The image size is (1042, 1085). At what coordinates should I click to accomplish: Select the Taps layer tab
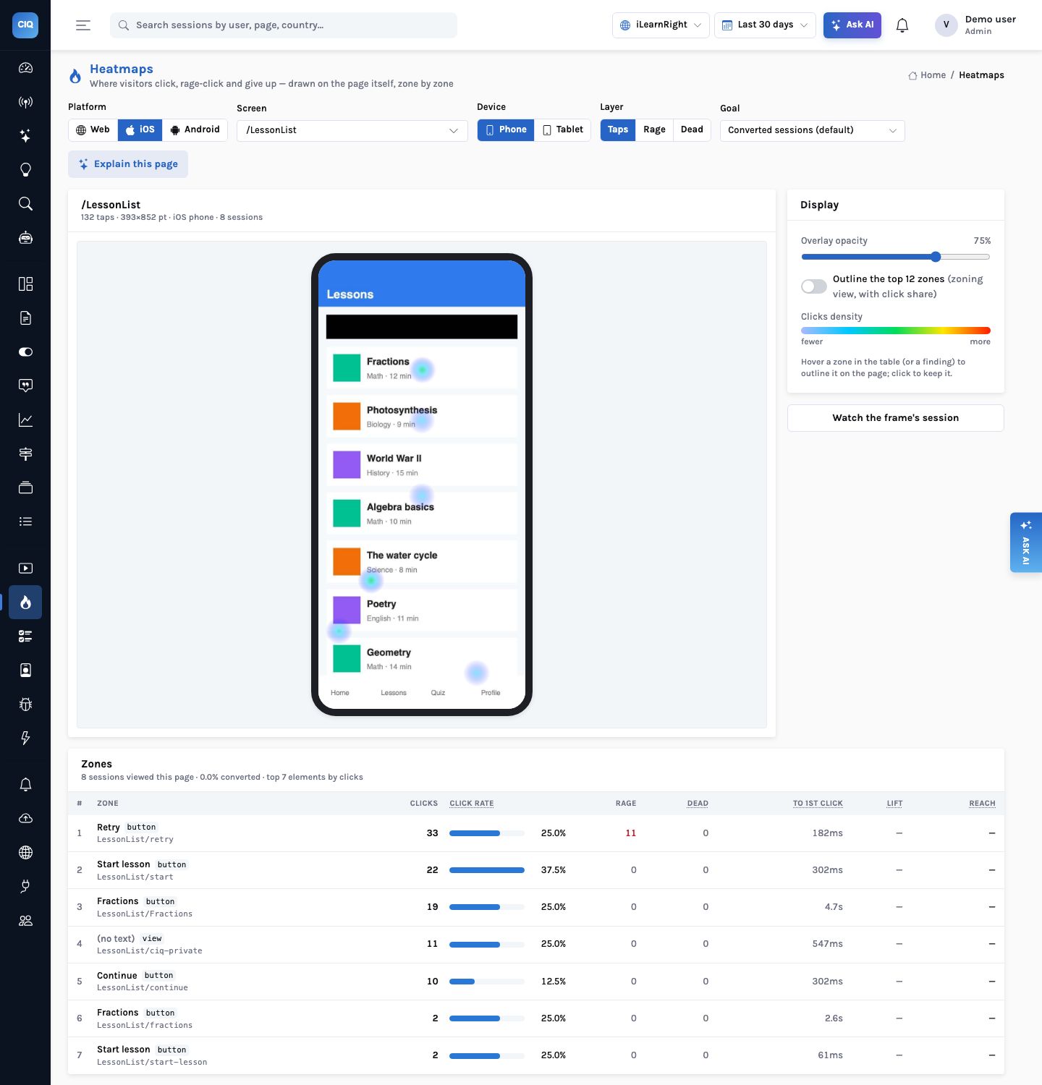click(x=618, y=130)
